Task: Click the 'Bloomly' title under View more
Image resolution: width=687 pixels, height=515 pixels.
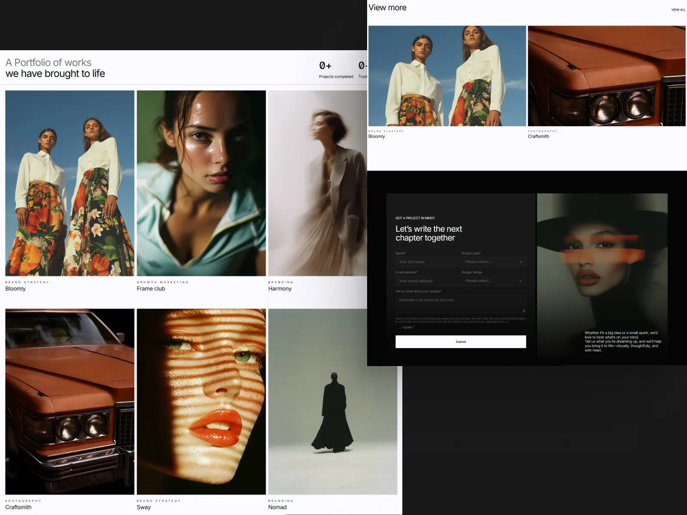Action: pyautogui.click(x=377, y=136)
